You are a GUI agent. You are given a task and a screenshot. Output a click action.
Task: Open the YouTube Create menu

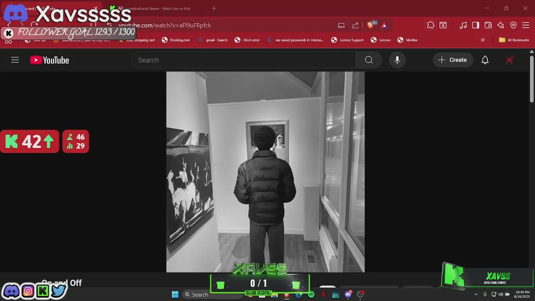[x=453, y=60]
